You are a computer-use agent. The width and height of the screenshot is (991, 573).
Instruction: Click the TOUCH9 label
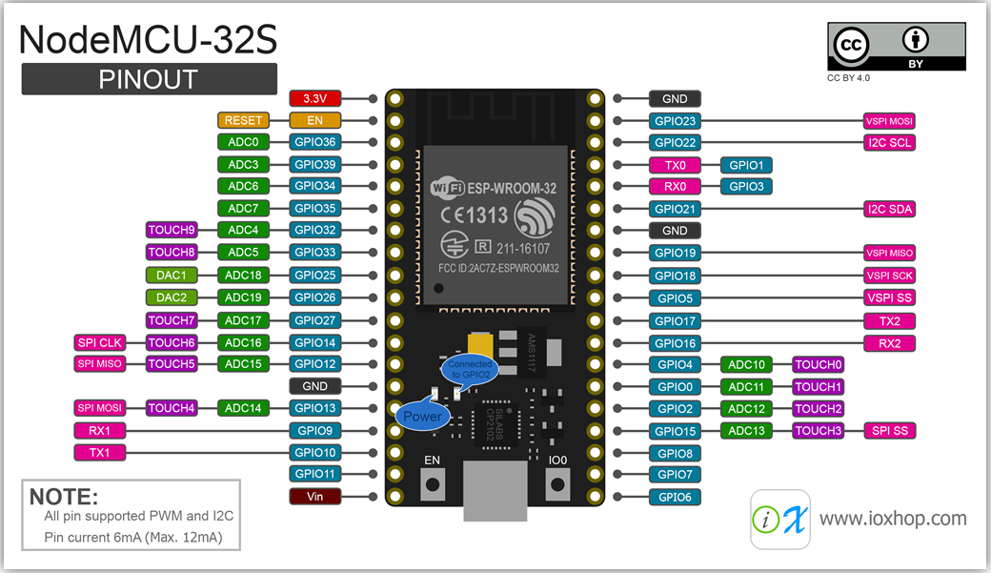click(x=172, y=230)
